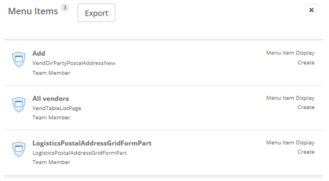The width and height of the screenshot is (329, 181).
Task: Click the VendDirPartyPostalAddressNew name text
Action: pyautogui.click(x=74, y=63)
